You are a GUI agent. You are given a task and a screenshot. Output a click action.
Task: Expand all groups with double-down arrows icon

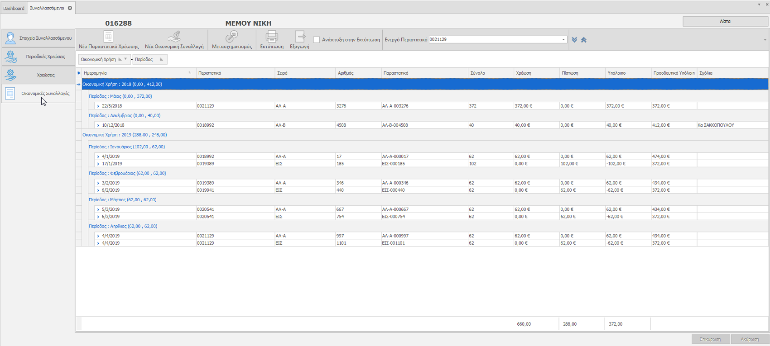574,40
